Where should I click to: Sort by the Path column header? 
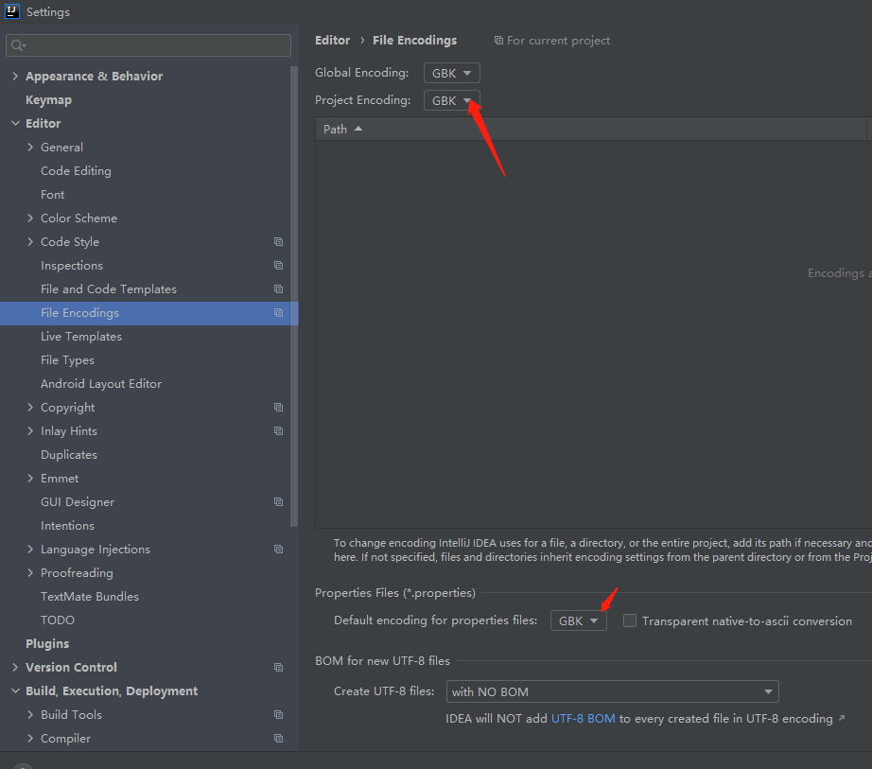click(x=336, y=128)
